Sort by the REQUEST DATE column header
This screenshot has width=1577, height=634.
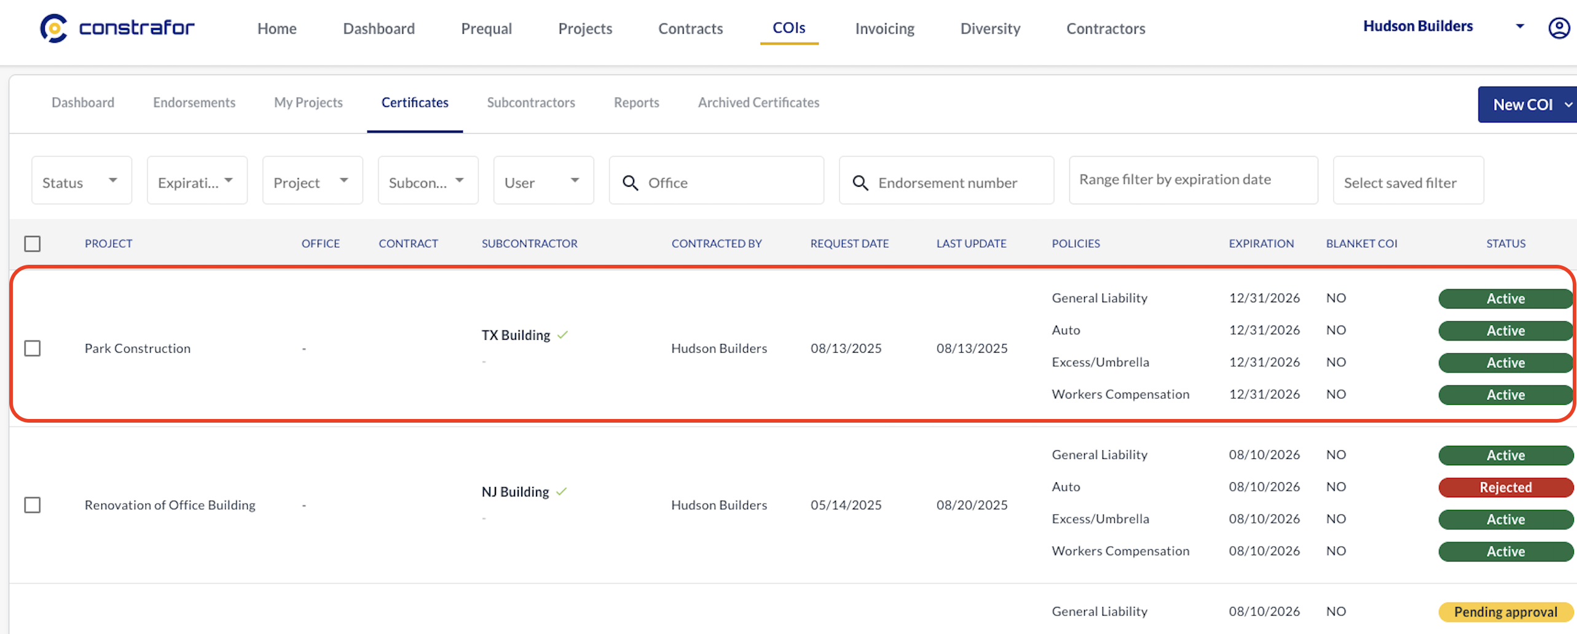(x=849, y=244)
